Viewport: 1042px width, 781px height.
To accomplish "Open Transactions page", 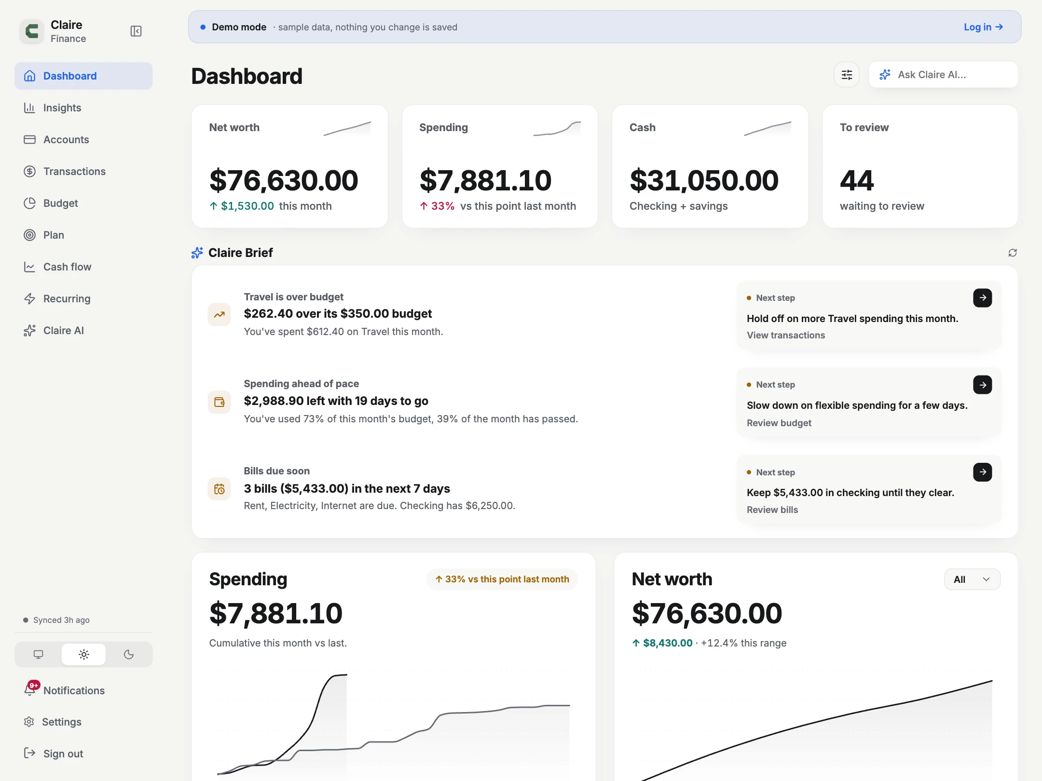I will point(83,171).
